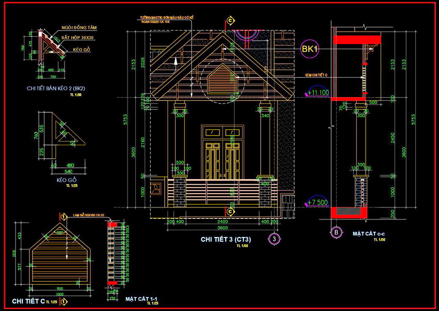The height and width of the screenshot is (311, 439).
Task: Select the bottom section marker C under the railing
Action: 230,212
